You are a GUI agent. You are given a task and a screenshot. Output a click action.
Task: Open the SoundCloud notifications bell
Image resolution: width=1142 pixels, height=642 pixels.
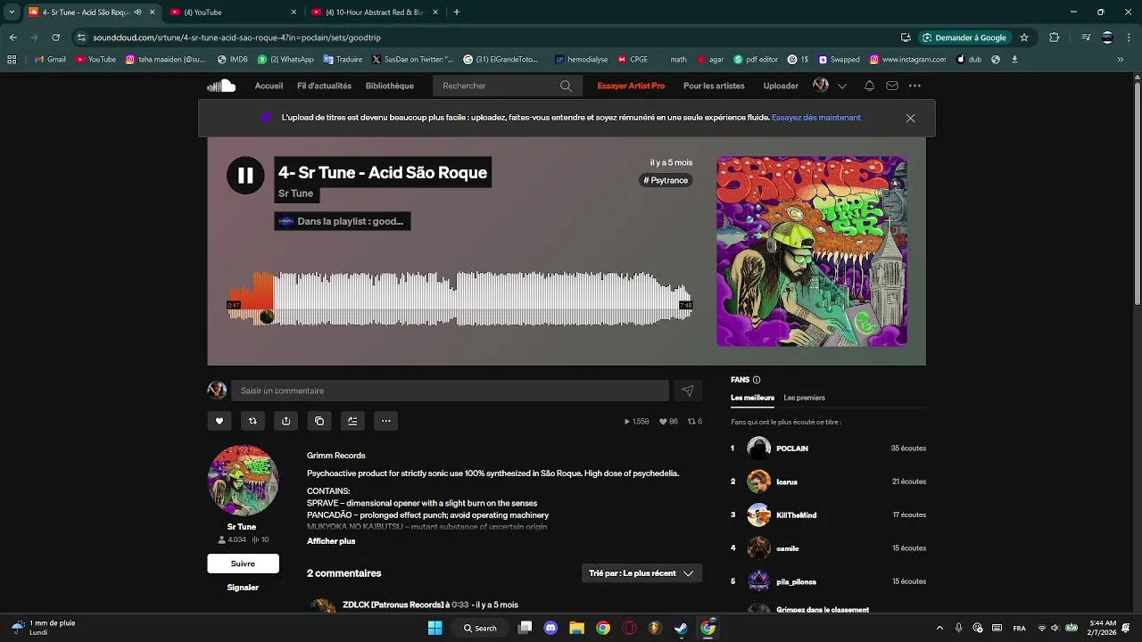point(869,86)
